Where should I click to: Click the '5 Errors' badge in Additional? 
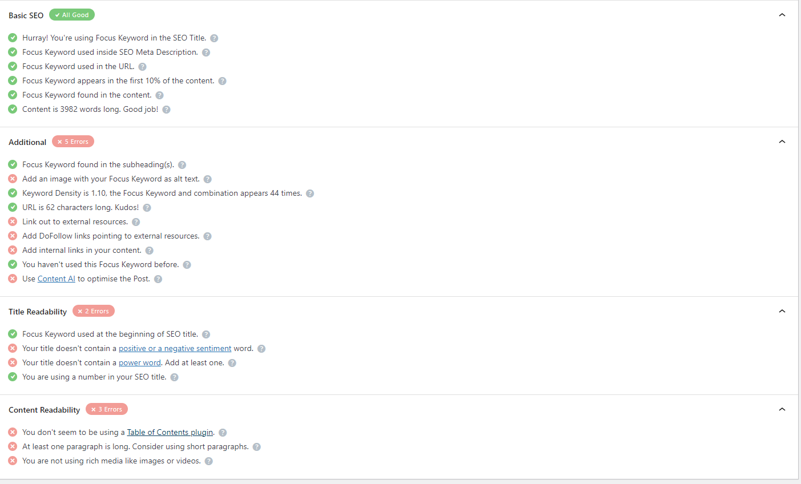[73, 142]
